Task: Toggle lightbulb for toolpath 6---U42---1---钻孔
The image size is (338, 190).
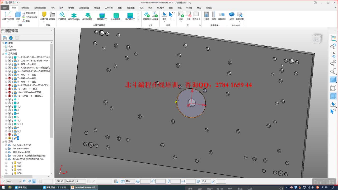Action: (12, 75)
